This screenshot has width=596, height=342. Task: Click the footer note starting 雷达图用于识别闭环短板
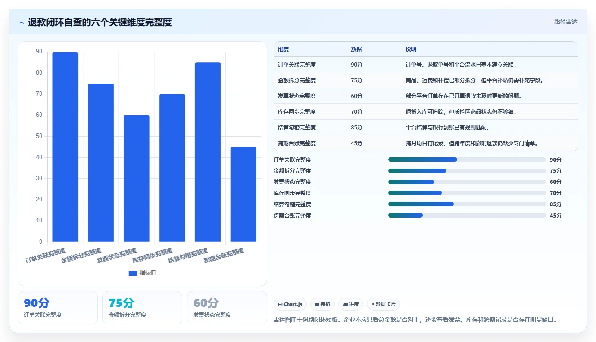point(416,320)
